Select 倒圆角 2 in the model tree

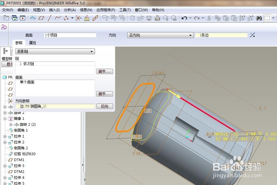(21, 148)
